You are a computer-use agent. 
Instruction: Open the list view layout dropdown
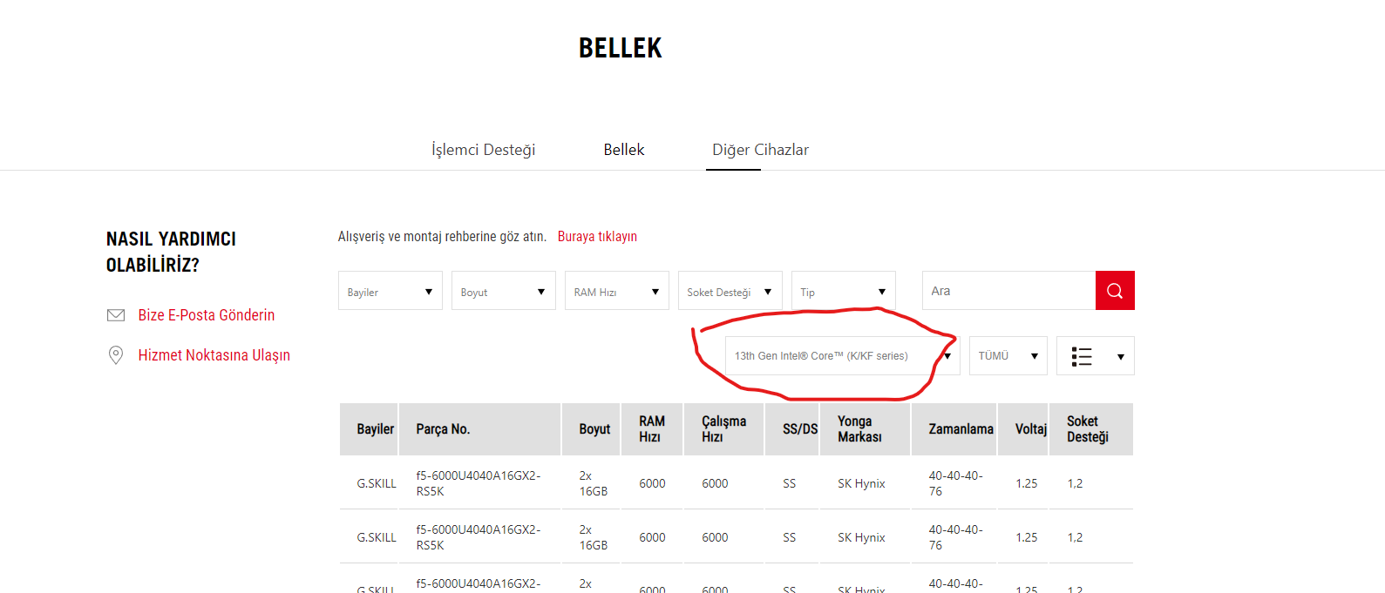1095,356
